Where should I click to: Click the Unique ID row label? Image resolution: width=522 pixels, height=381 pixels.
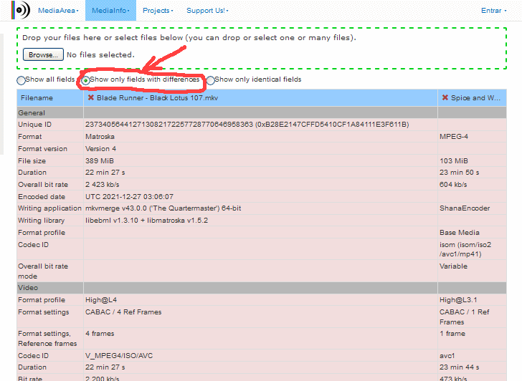click(34, 125)
